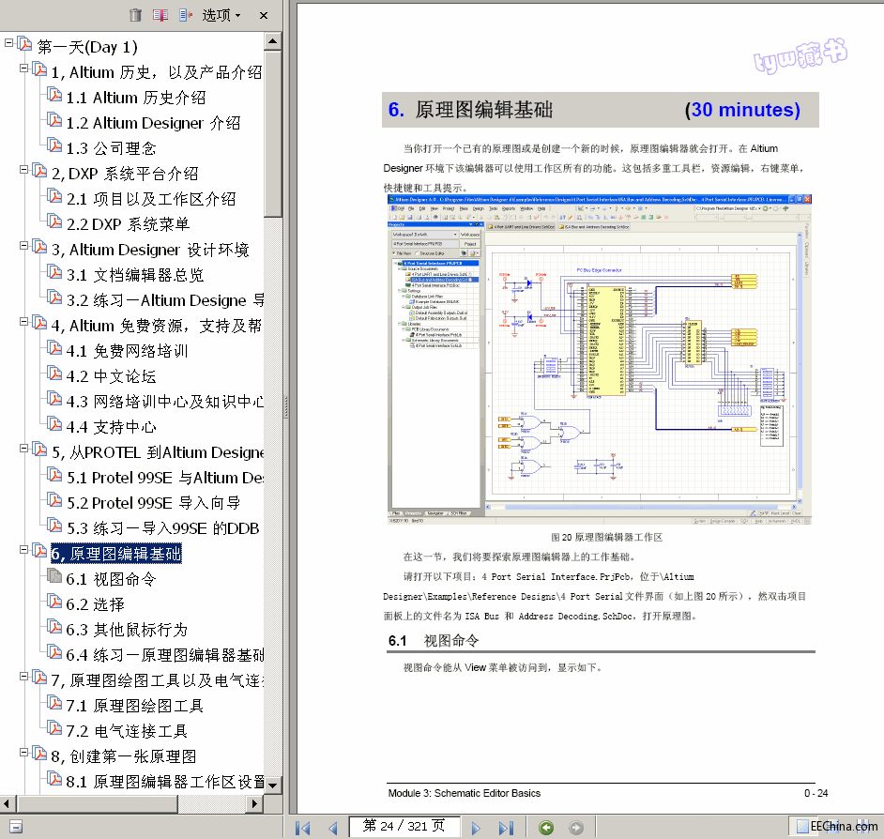Collapse the '6, 原理图编辑基础' node
The height and width of the screenshot is (839, 884).
click(x=23, y=549)
